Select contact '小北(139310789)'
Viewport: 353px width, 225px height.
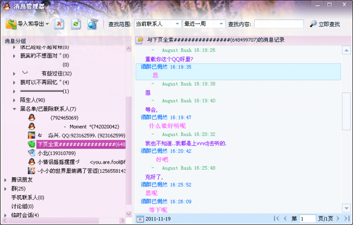[x=56, y=154]
